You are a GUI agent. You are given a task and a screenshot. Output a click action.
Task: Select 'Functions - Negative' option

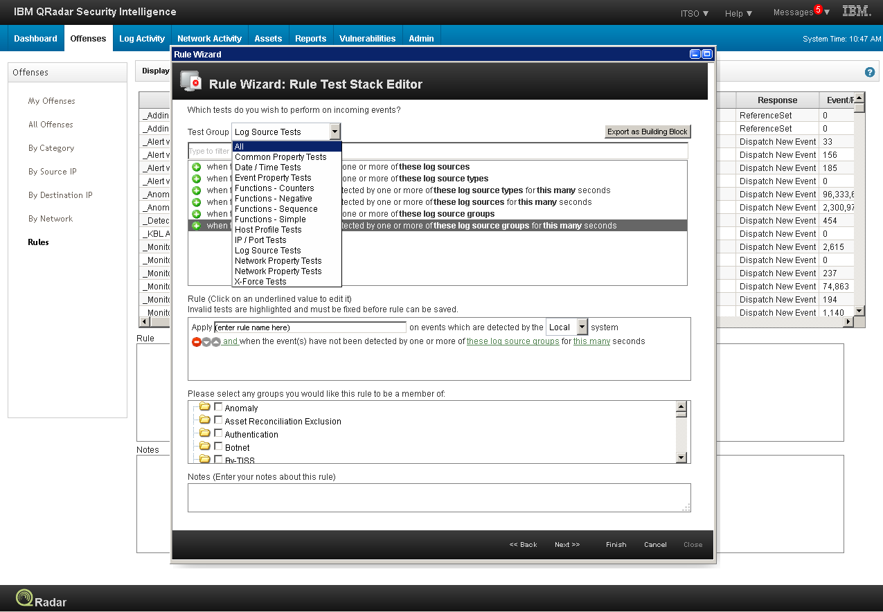tap(287, 199)
